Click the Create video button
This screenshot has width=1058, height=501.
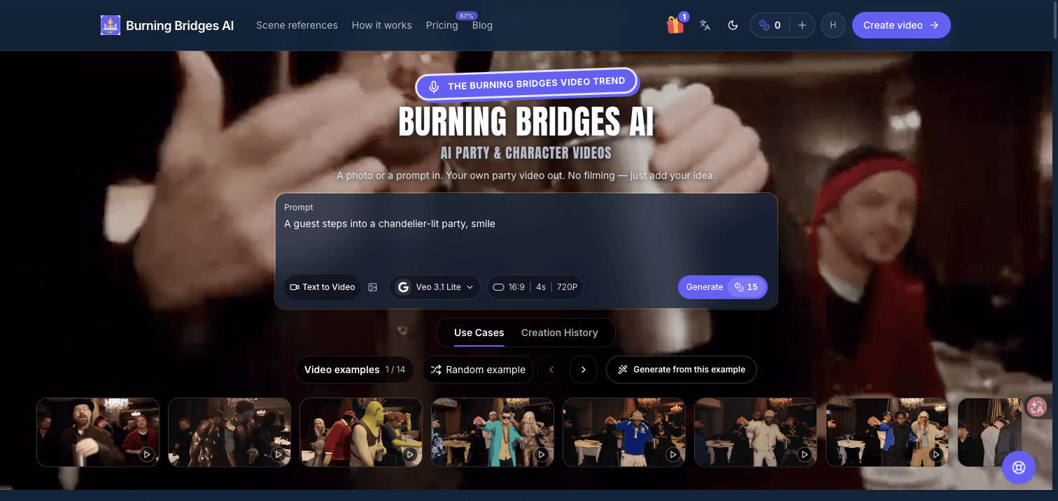point(901,25)
